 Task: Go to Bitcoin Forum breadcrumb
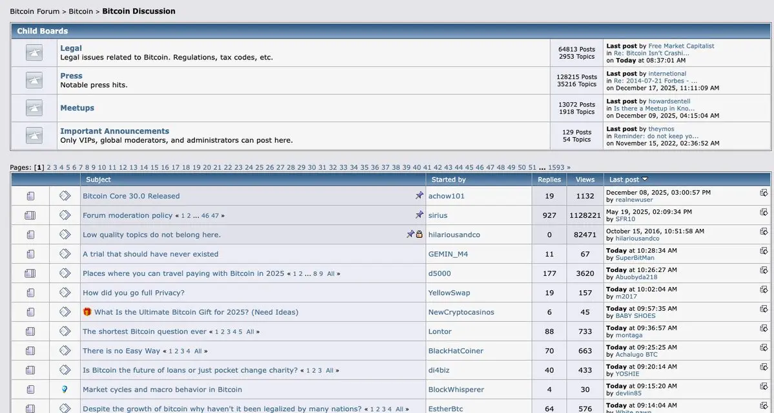tap(35, 12)
